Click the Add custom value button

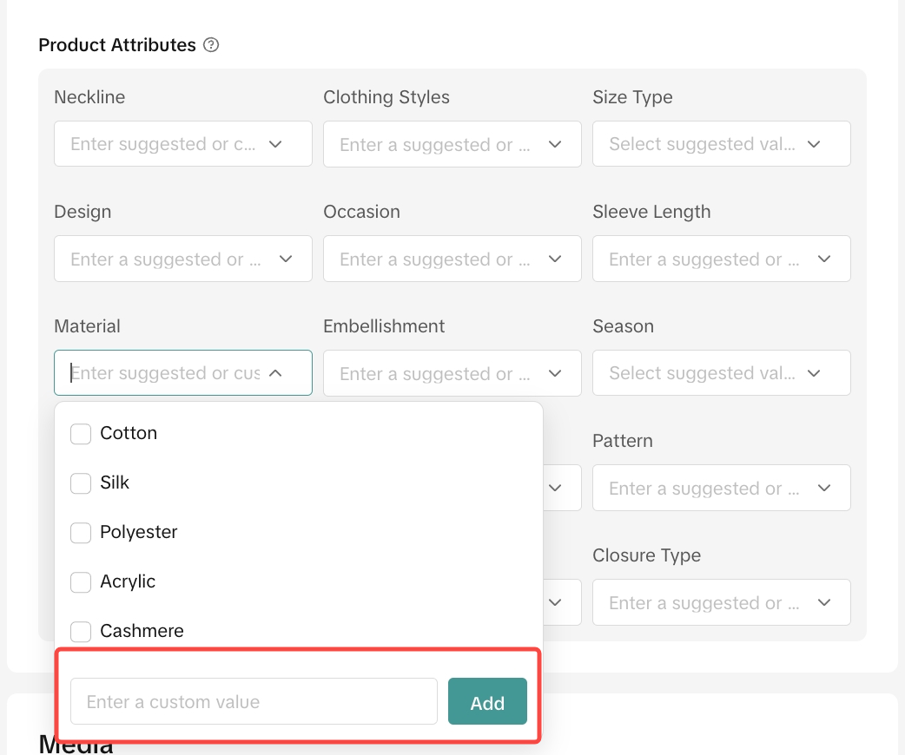tap(487, 702)
